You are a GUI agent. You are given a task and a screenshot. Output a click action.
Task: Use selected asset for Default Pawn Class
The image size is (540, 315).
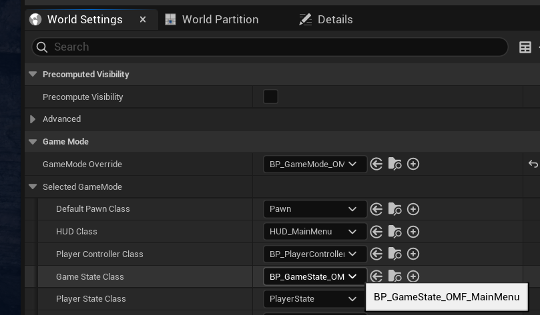click(x=376, y=209)
